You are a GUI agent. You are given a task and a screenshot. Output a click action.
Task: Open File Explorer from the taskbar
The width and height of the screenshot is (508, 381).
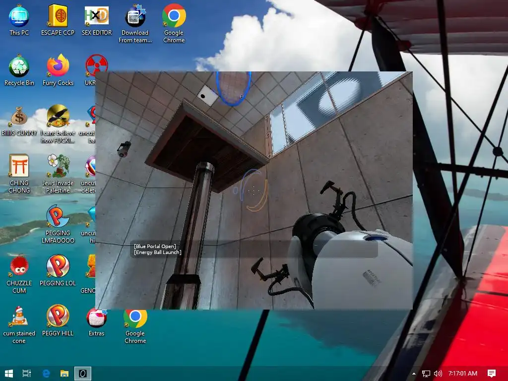64,374
